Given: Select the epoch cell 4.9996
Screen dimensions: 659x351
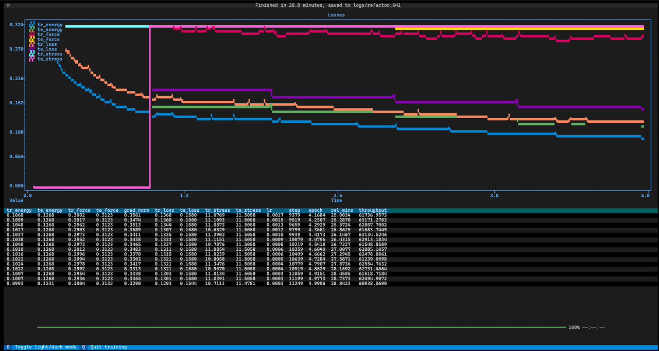Looking at the screenshot, I should click(317, 283).
